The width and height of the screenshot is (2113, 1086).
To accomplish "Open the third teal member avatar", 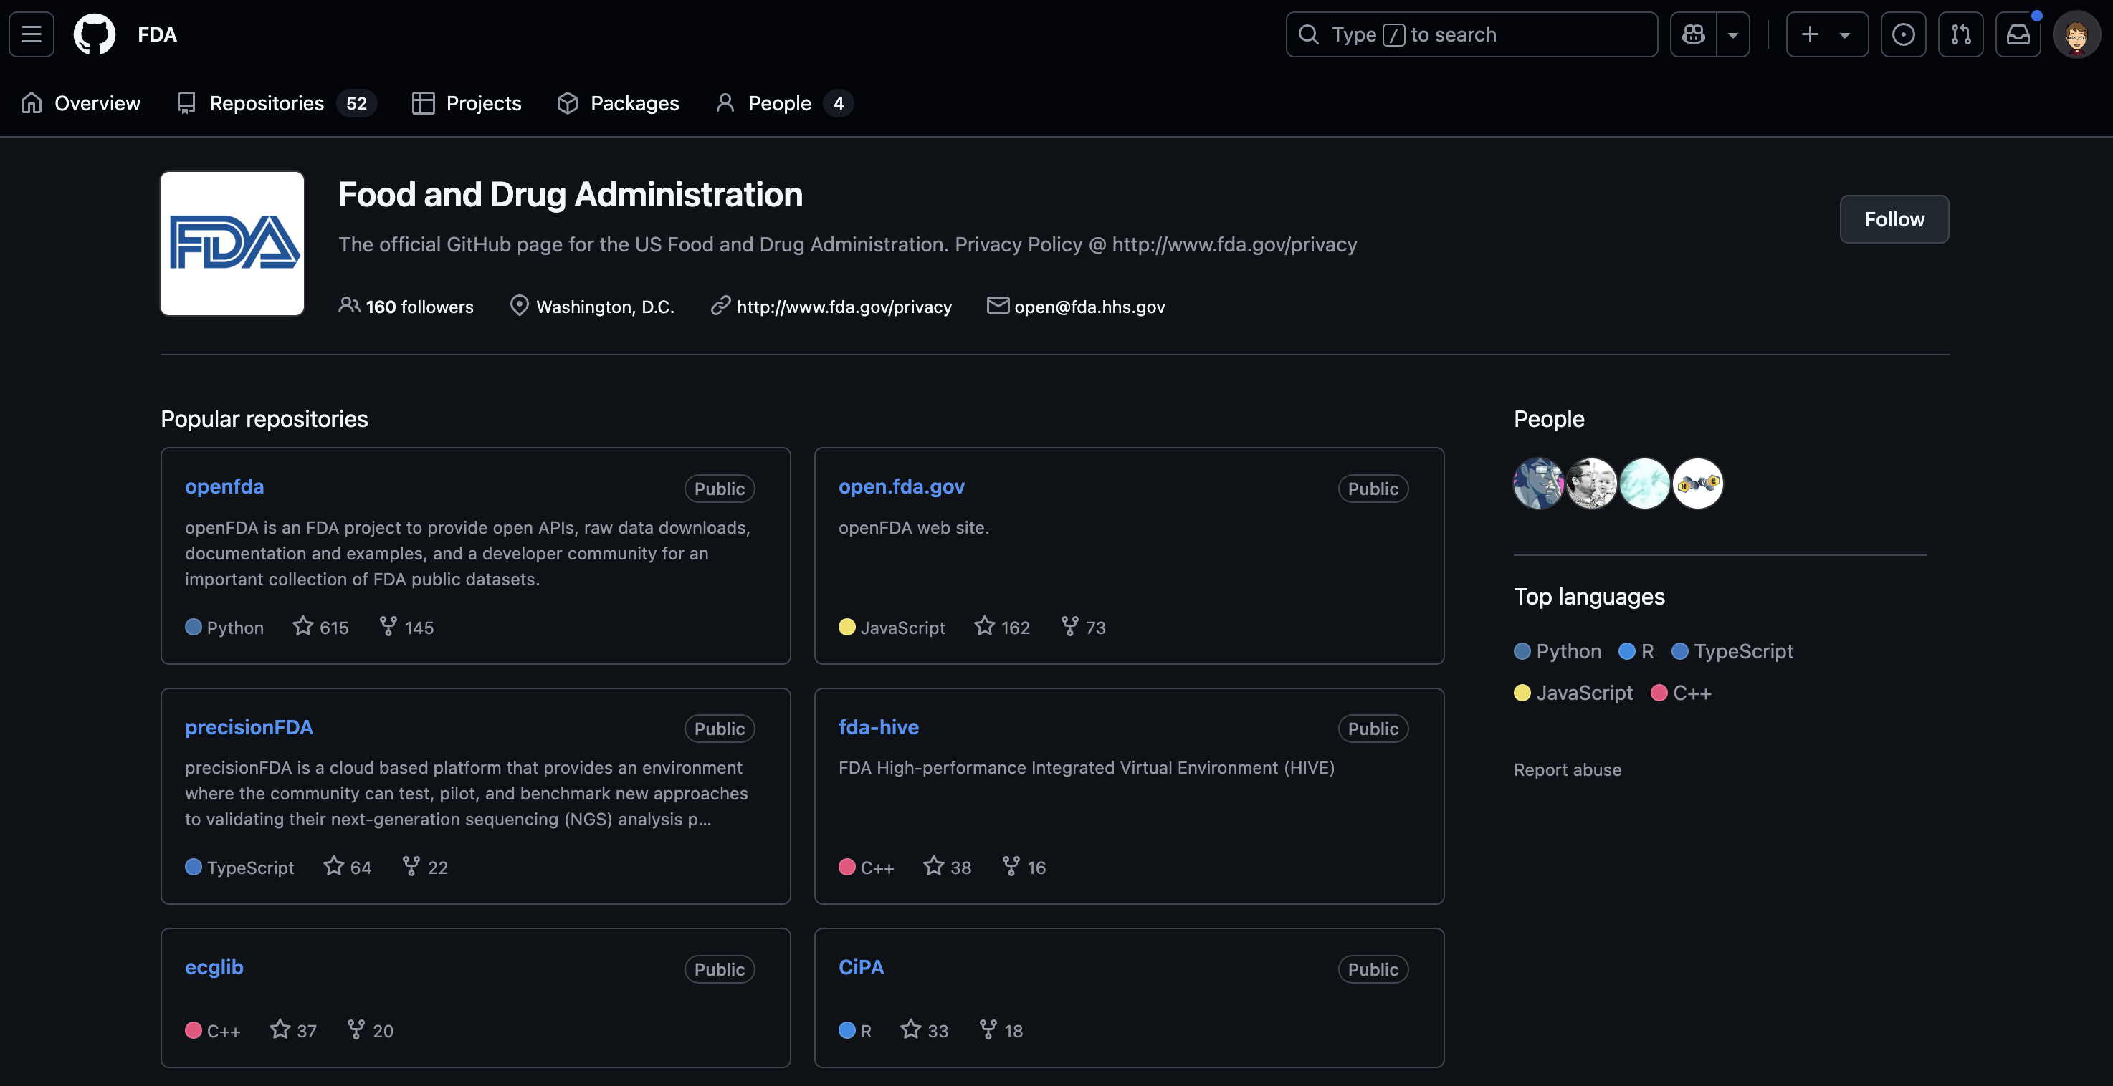I will (x=1645, y=484).
